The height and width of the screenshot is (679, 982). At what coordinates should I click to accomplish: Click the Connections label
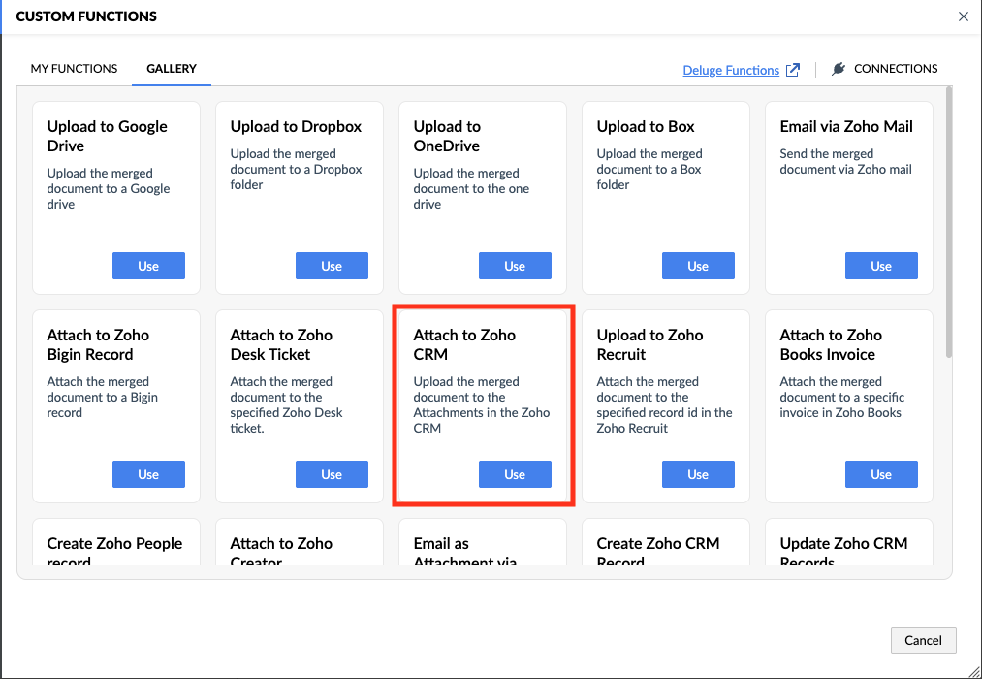coord(896,69)
